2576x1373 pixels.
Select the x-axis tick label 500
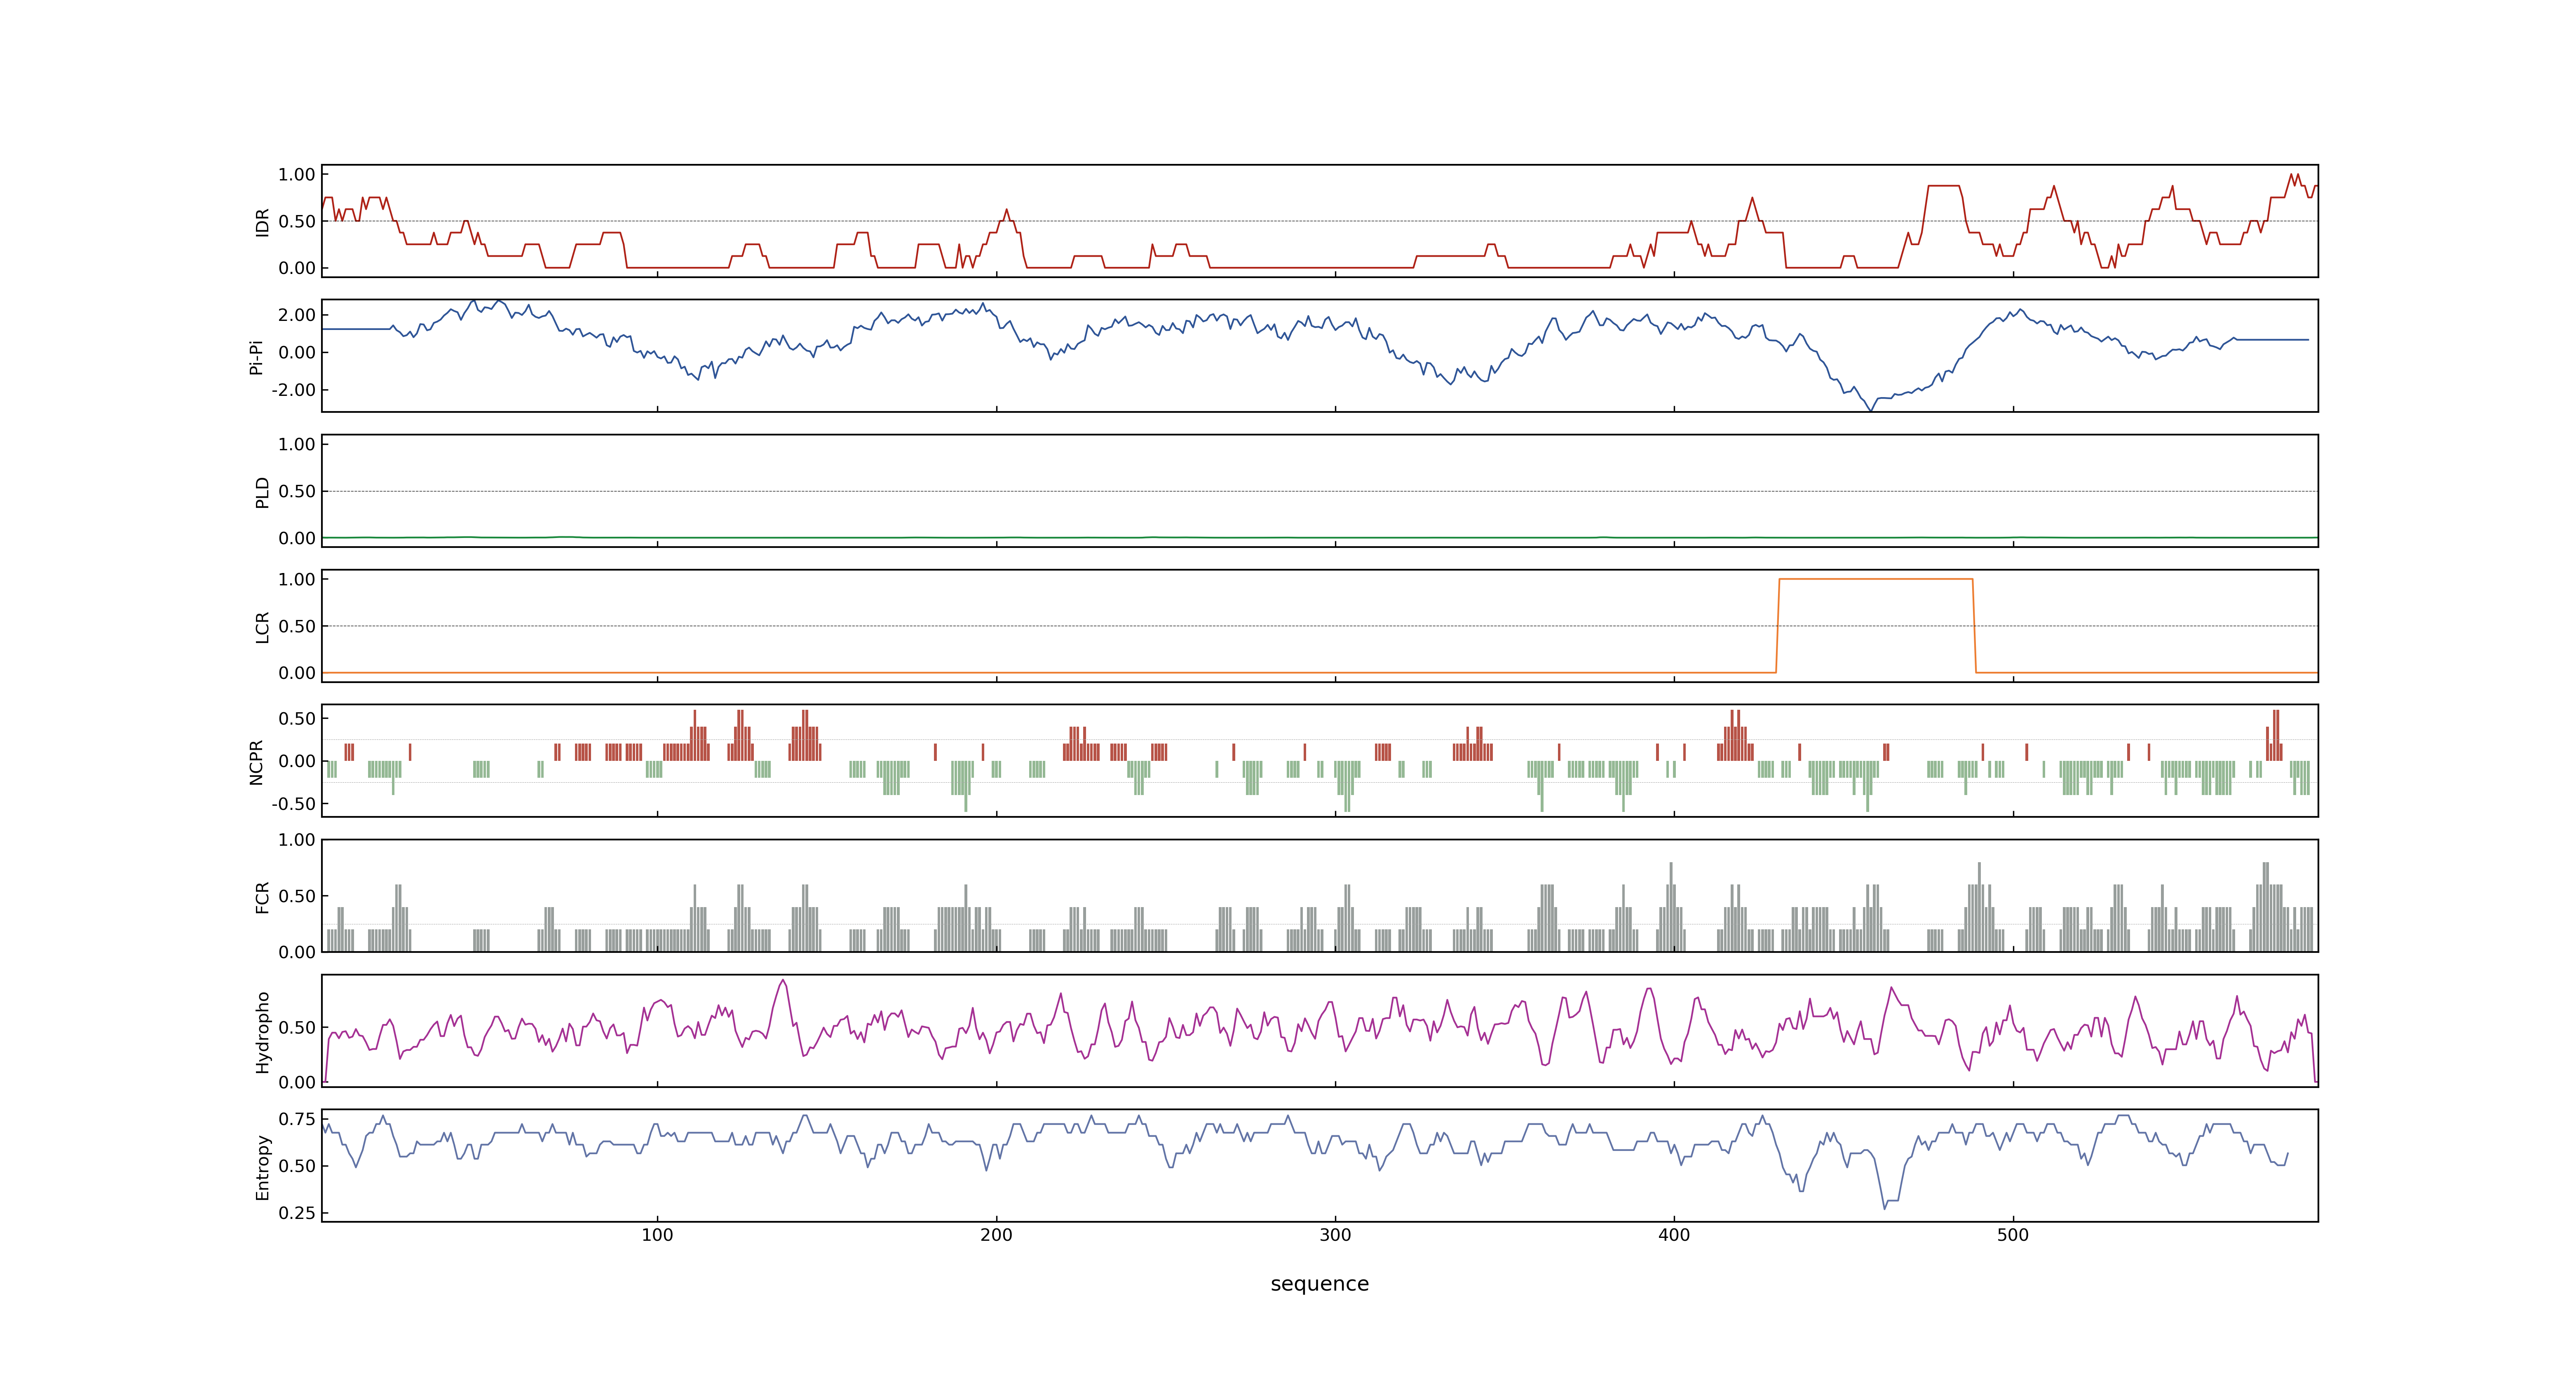[2013, 1235]
